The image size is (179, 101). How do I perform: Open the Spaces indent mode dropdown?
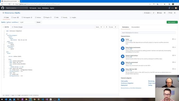(x=99, y=27)
